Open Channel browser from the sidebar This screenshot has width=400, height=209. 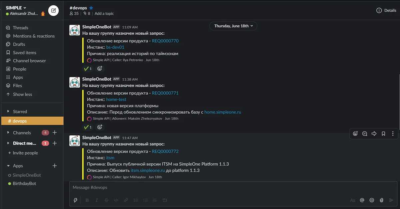pos(29,61)
